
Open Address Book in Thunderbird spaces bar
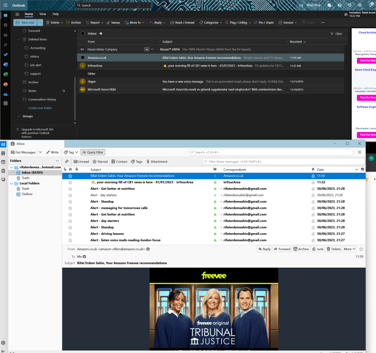(x=3, y=153)
